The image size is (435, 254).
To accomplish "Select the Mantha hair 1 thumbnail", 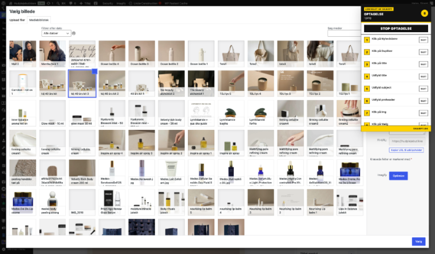I will (52, 53).
